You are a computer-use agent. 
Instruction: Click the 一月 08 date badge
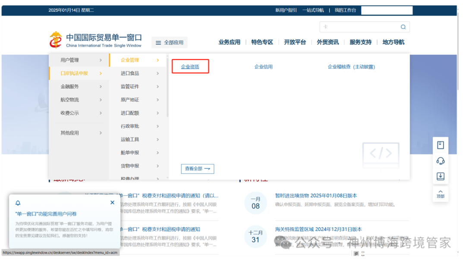pyautogui.click(x=255, y=203)
